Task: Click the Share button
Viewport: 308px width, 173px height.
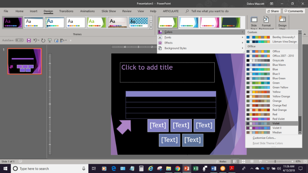Action: 273,11
